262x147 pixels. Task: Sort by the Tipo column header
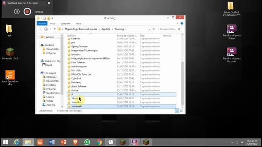tap(142, 36)
